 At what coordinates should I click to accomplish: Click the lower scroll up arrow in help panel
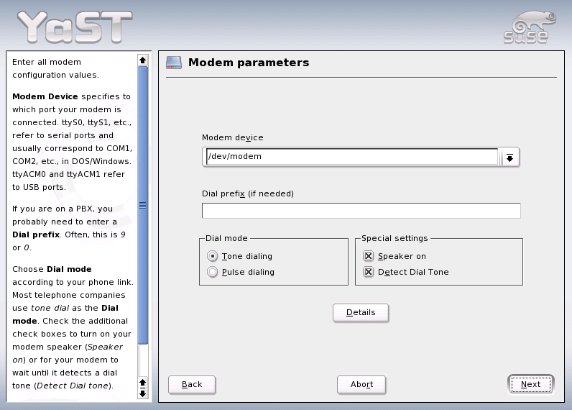coord(142,382)
